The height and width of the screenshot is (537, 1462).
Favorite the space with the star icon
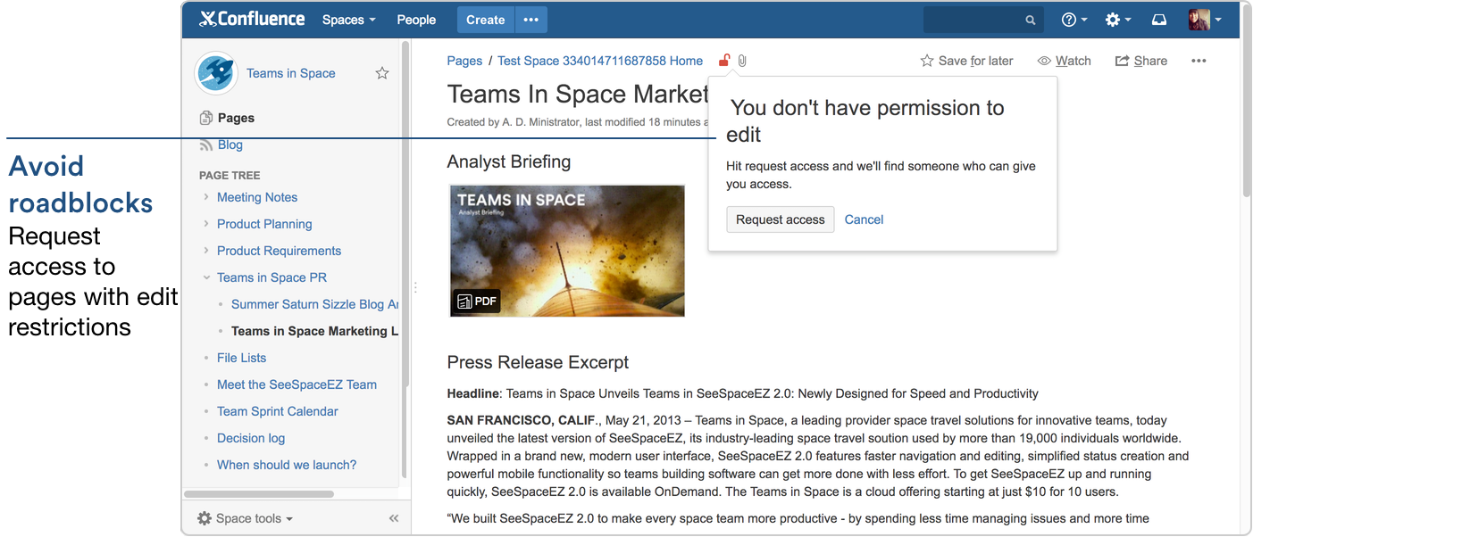coord(382,73)
